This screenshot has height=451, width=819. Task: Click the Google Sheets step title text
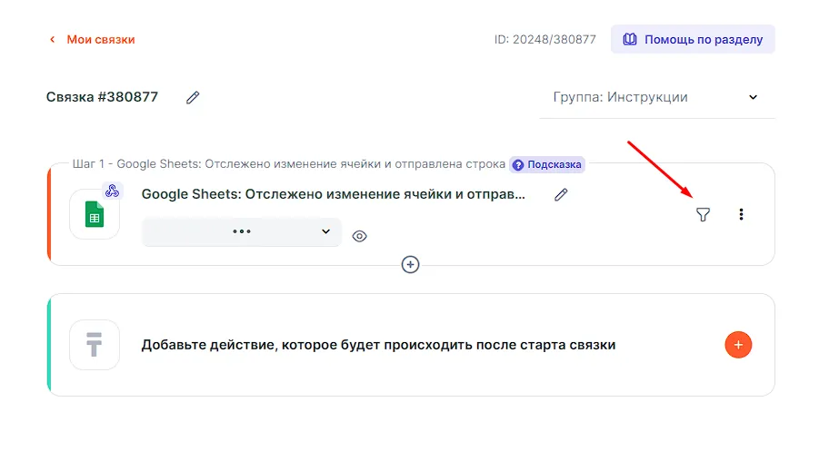334,194
